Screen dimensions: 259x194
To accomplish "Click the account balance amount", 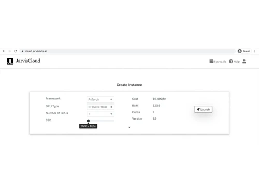I will 220,62.
